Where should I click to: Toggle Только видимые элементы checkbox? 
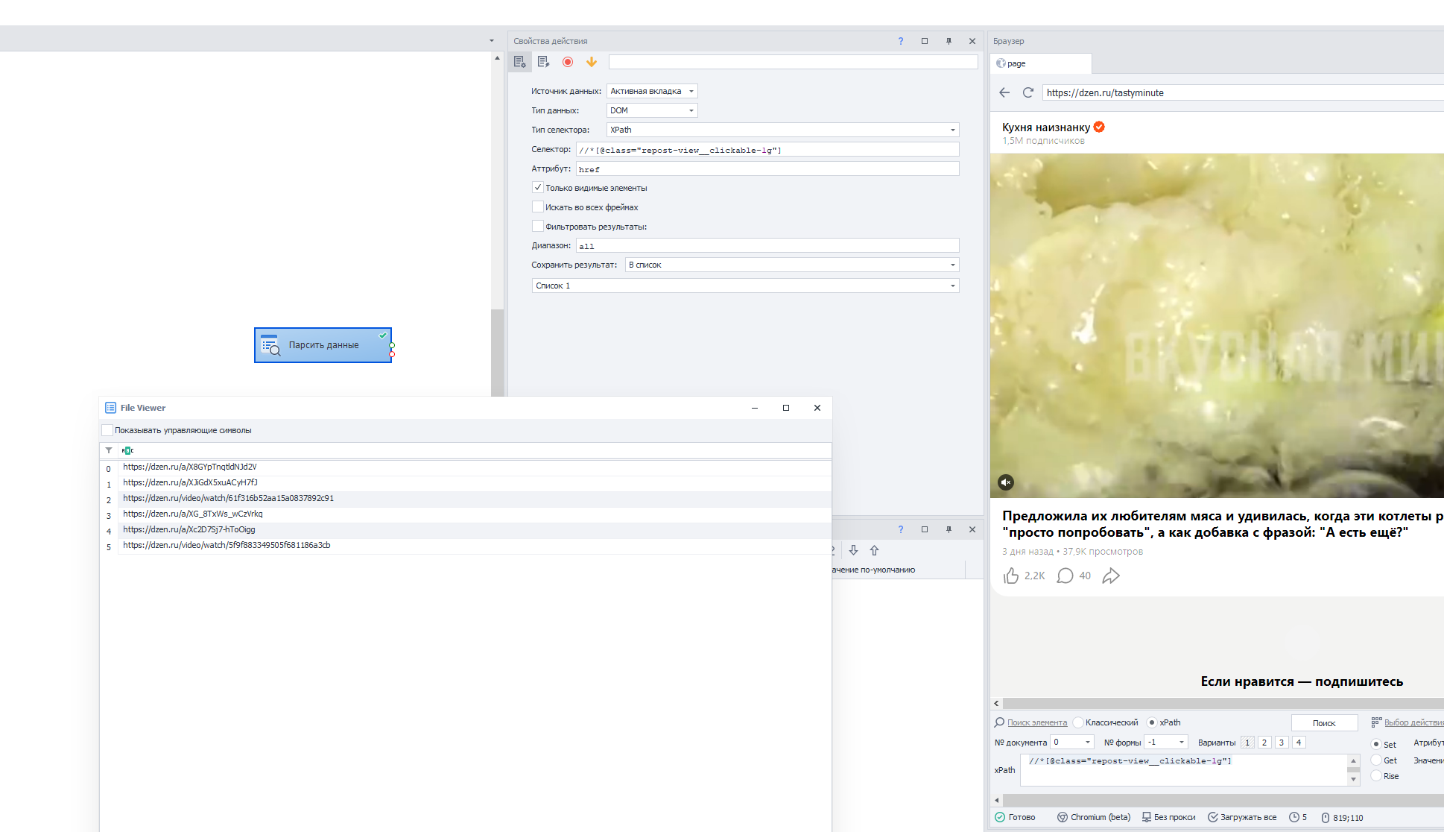click(538, 187)
